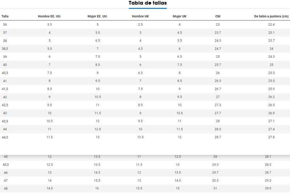The width and height of the screenshot is (290, 194).
Task: Select the Tabla de tallas tab
Action: (148, 3)
